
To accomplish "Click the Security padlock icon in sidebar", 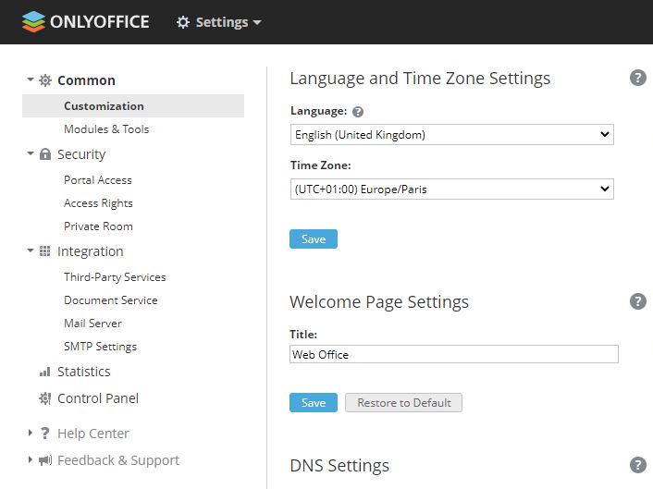I will point(45,154).
